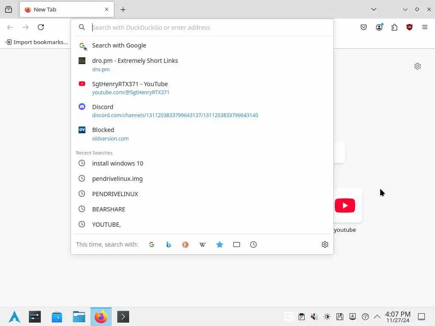Image resolution: width=435 pixels, height=326 pixels.
Task: Open dro.pm - Extremely Short Links suggestion
Action: (x=202, y=65)
